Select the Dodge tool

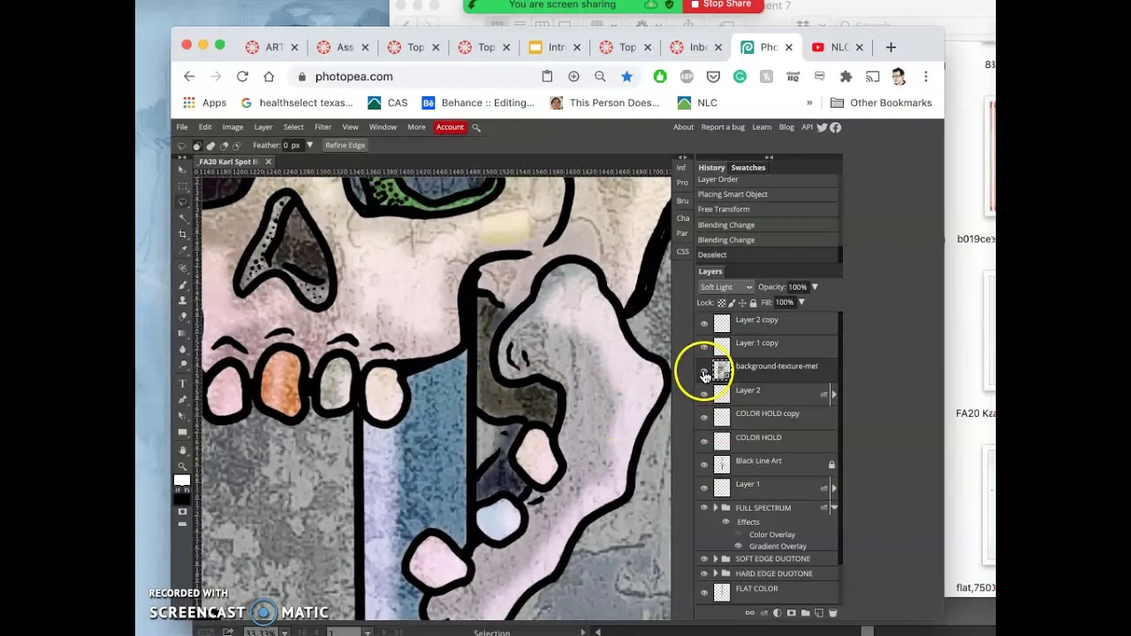coord(183,363)
